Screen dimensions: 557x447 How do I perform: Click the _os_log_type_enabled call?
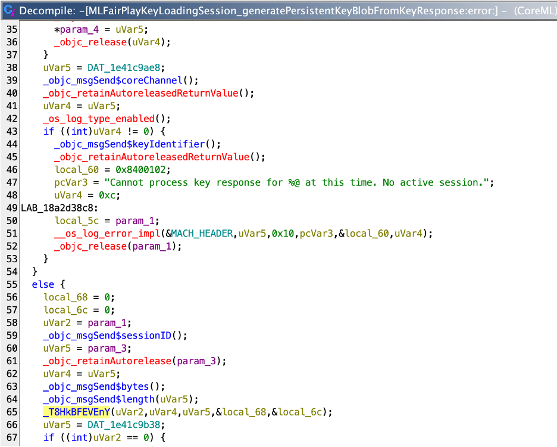[99, 119]
